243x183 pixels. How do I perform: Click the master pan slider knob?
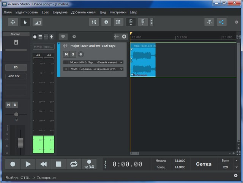[x=16, y=115]
